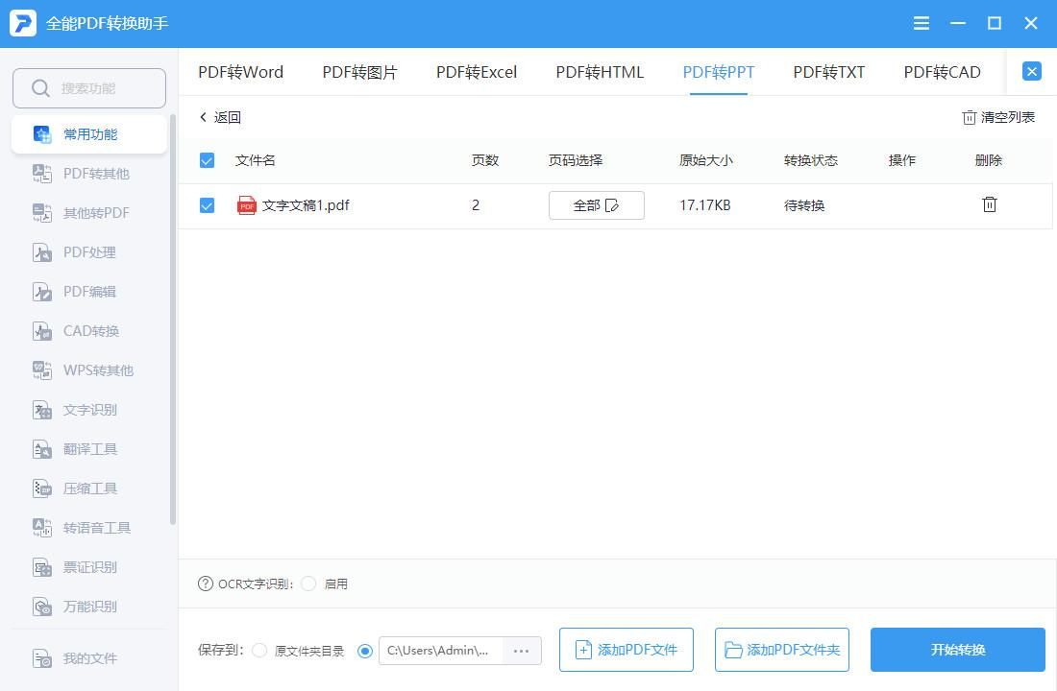This screenshot has width=1057, height=691.
Task: Switch to PDF转CAD tab
Action: (x=942, y=72)
